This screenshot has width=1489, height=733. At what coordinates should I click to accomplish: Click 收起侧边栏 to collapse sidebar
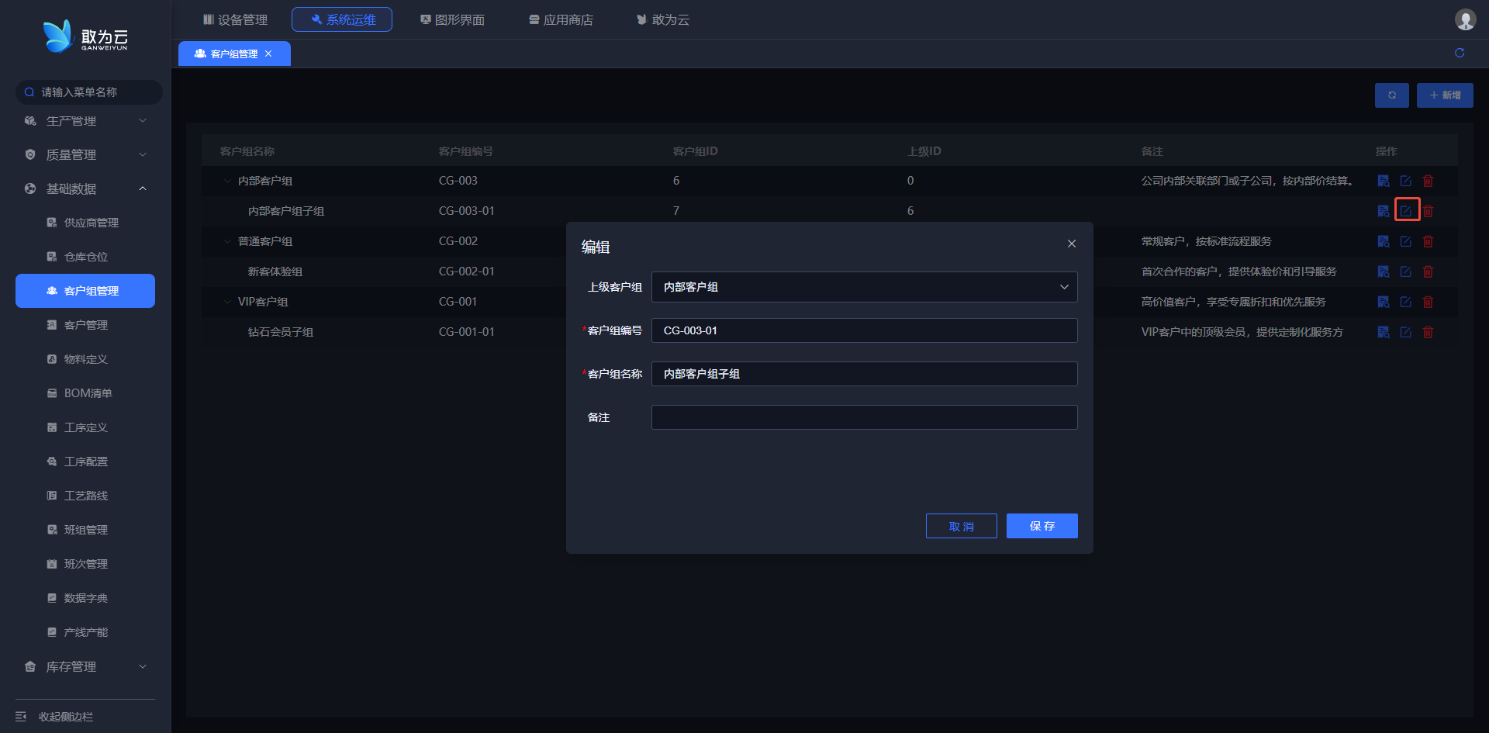pos(66,717)
